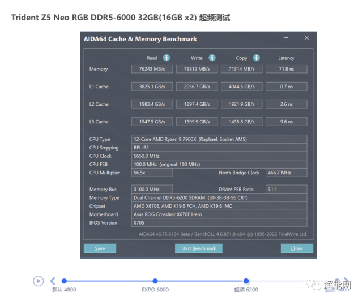This screenshot has height=301, width=363.
Task: Click the L3 Cache write value 1399.9 GB/s
Action: coord(197,122)
